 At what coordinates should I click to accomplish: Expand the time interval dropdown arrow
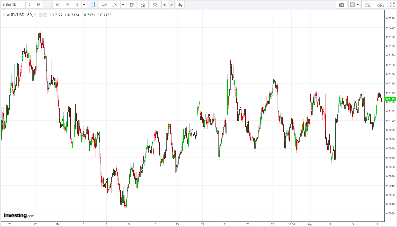click(84, 5)
